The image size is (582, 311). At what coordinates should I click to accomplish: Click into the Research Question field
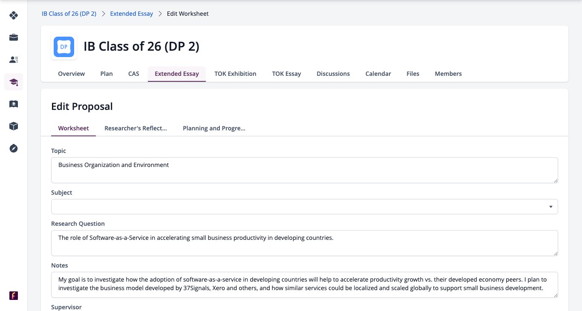click(x=305, y=243)
